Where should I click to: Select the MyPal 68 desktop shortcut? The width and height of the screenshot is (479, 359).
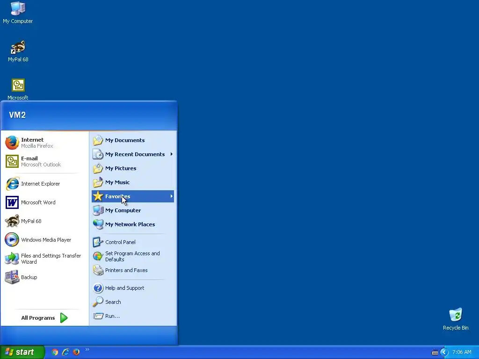pyautogui.click(x=18, y=51)
